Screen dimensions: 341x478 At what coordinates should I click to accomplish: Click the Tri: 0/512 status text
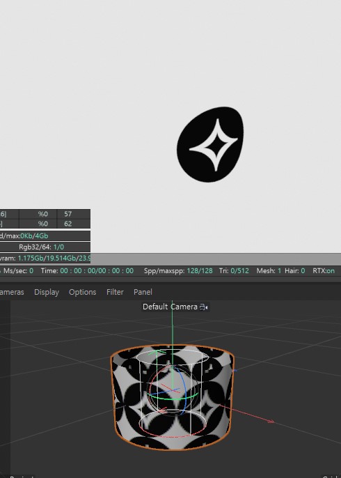(x=234, y=270)
